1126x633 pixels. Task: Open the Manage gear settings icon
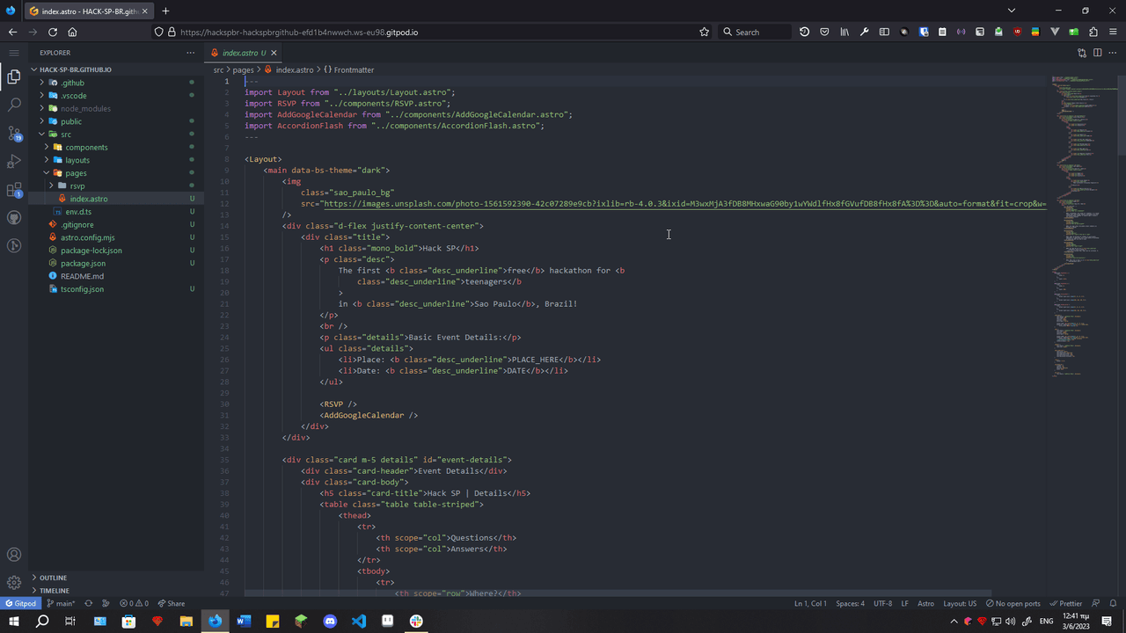pyautogui.click(x=14, y=582)
